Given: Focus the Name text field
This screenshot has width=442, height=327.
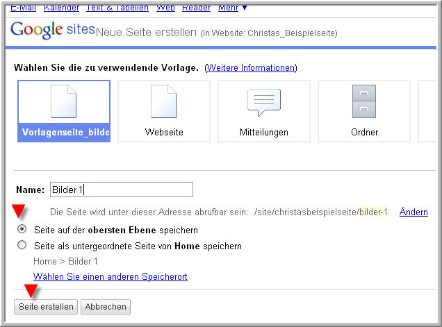Looking at the screenshot, I should [121, 190].
